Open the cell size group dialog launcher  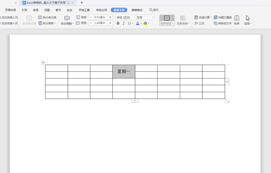pos(112,27)
